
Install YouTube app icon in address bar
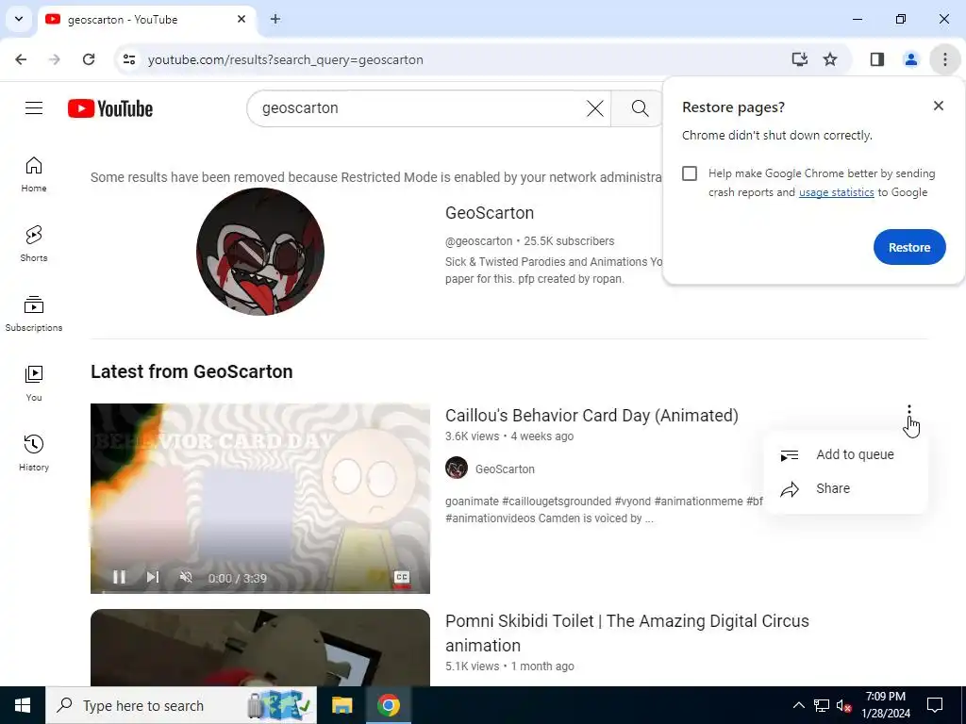coord(800,59)
